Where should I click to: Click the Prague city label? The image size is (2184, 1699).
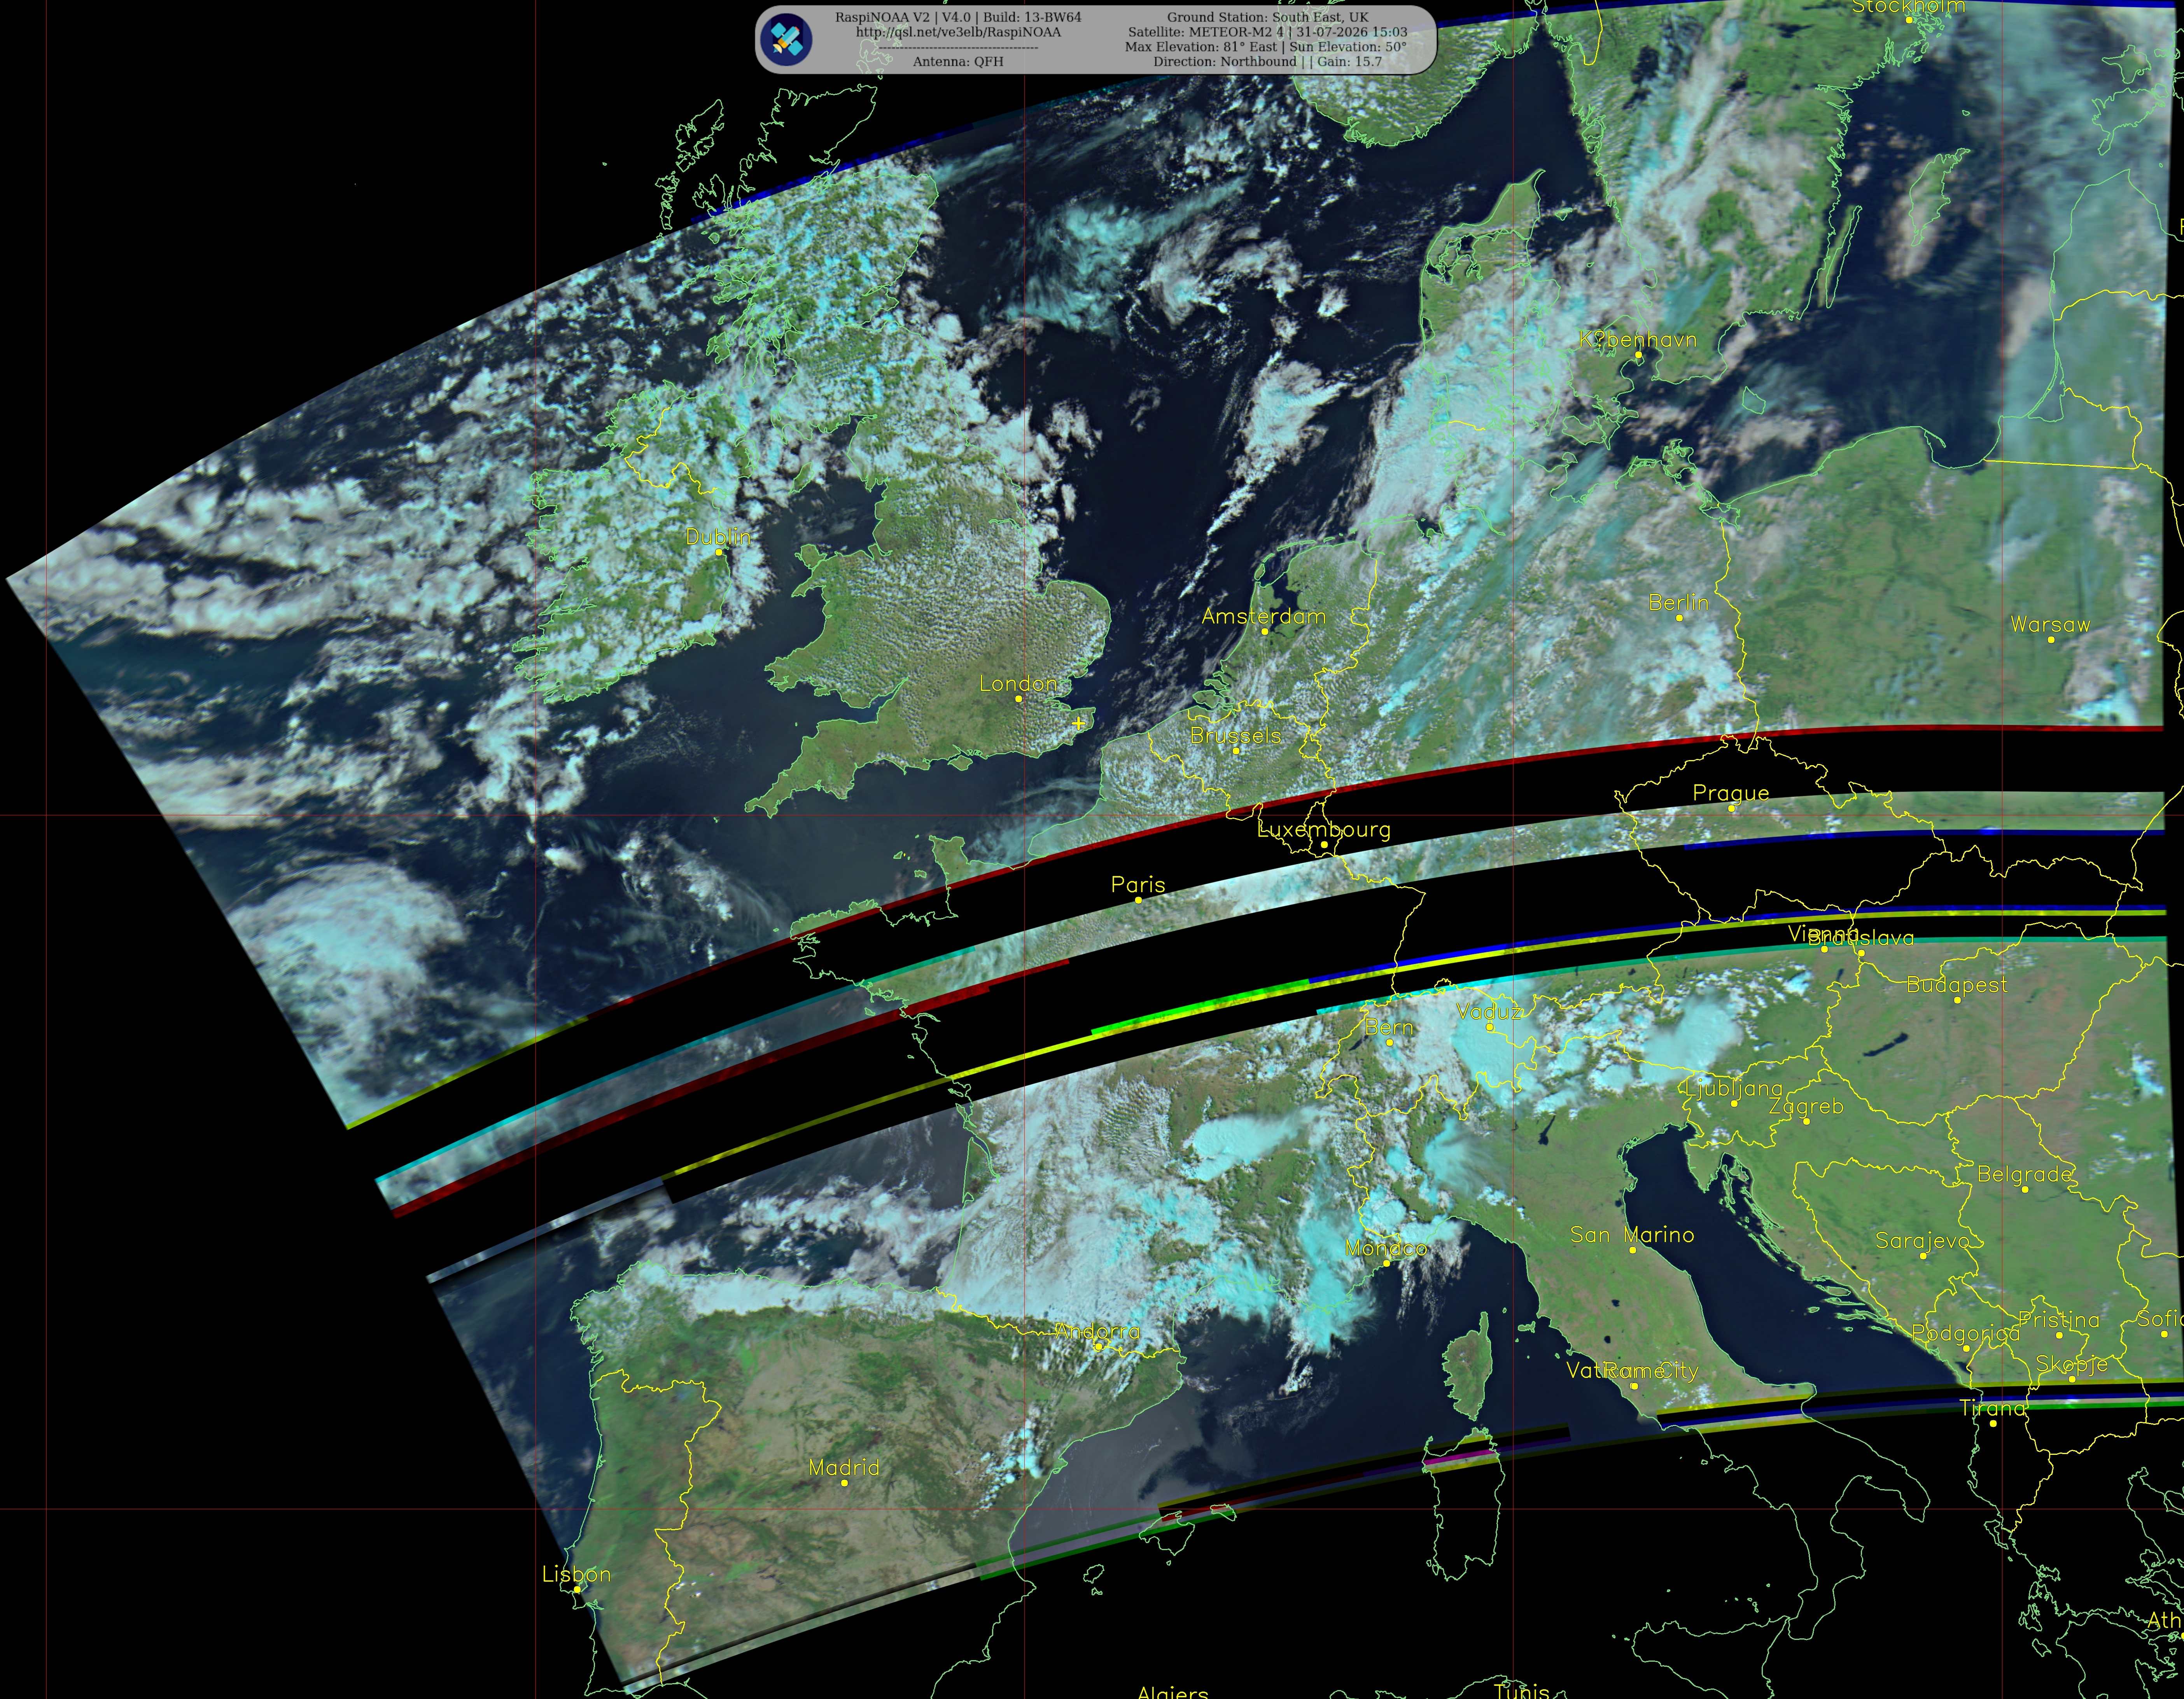click(x=1731, y=793)
